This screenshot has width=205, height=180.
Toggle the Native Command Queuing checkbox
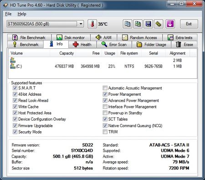click(105, 126)
